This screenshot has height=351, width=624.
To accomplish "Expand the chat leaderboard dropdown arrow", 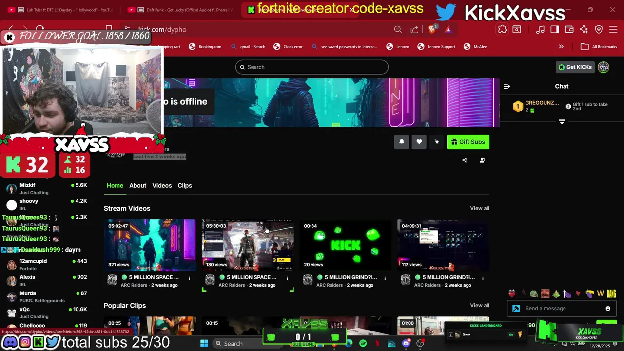I will (x=562, y=121).
